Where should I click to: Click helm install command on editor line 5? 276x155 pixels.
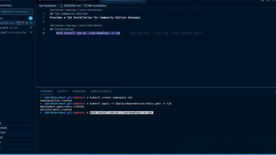coord(88,33)
